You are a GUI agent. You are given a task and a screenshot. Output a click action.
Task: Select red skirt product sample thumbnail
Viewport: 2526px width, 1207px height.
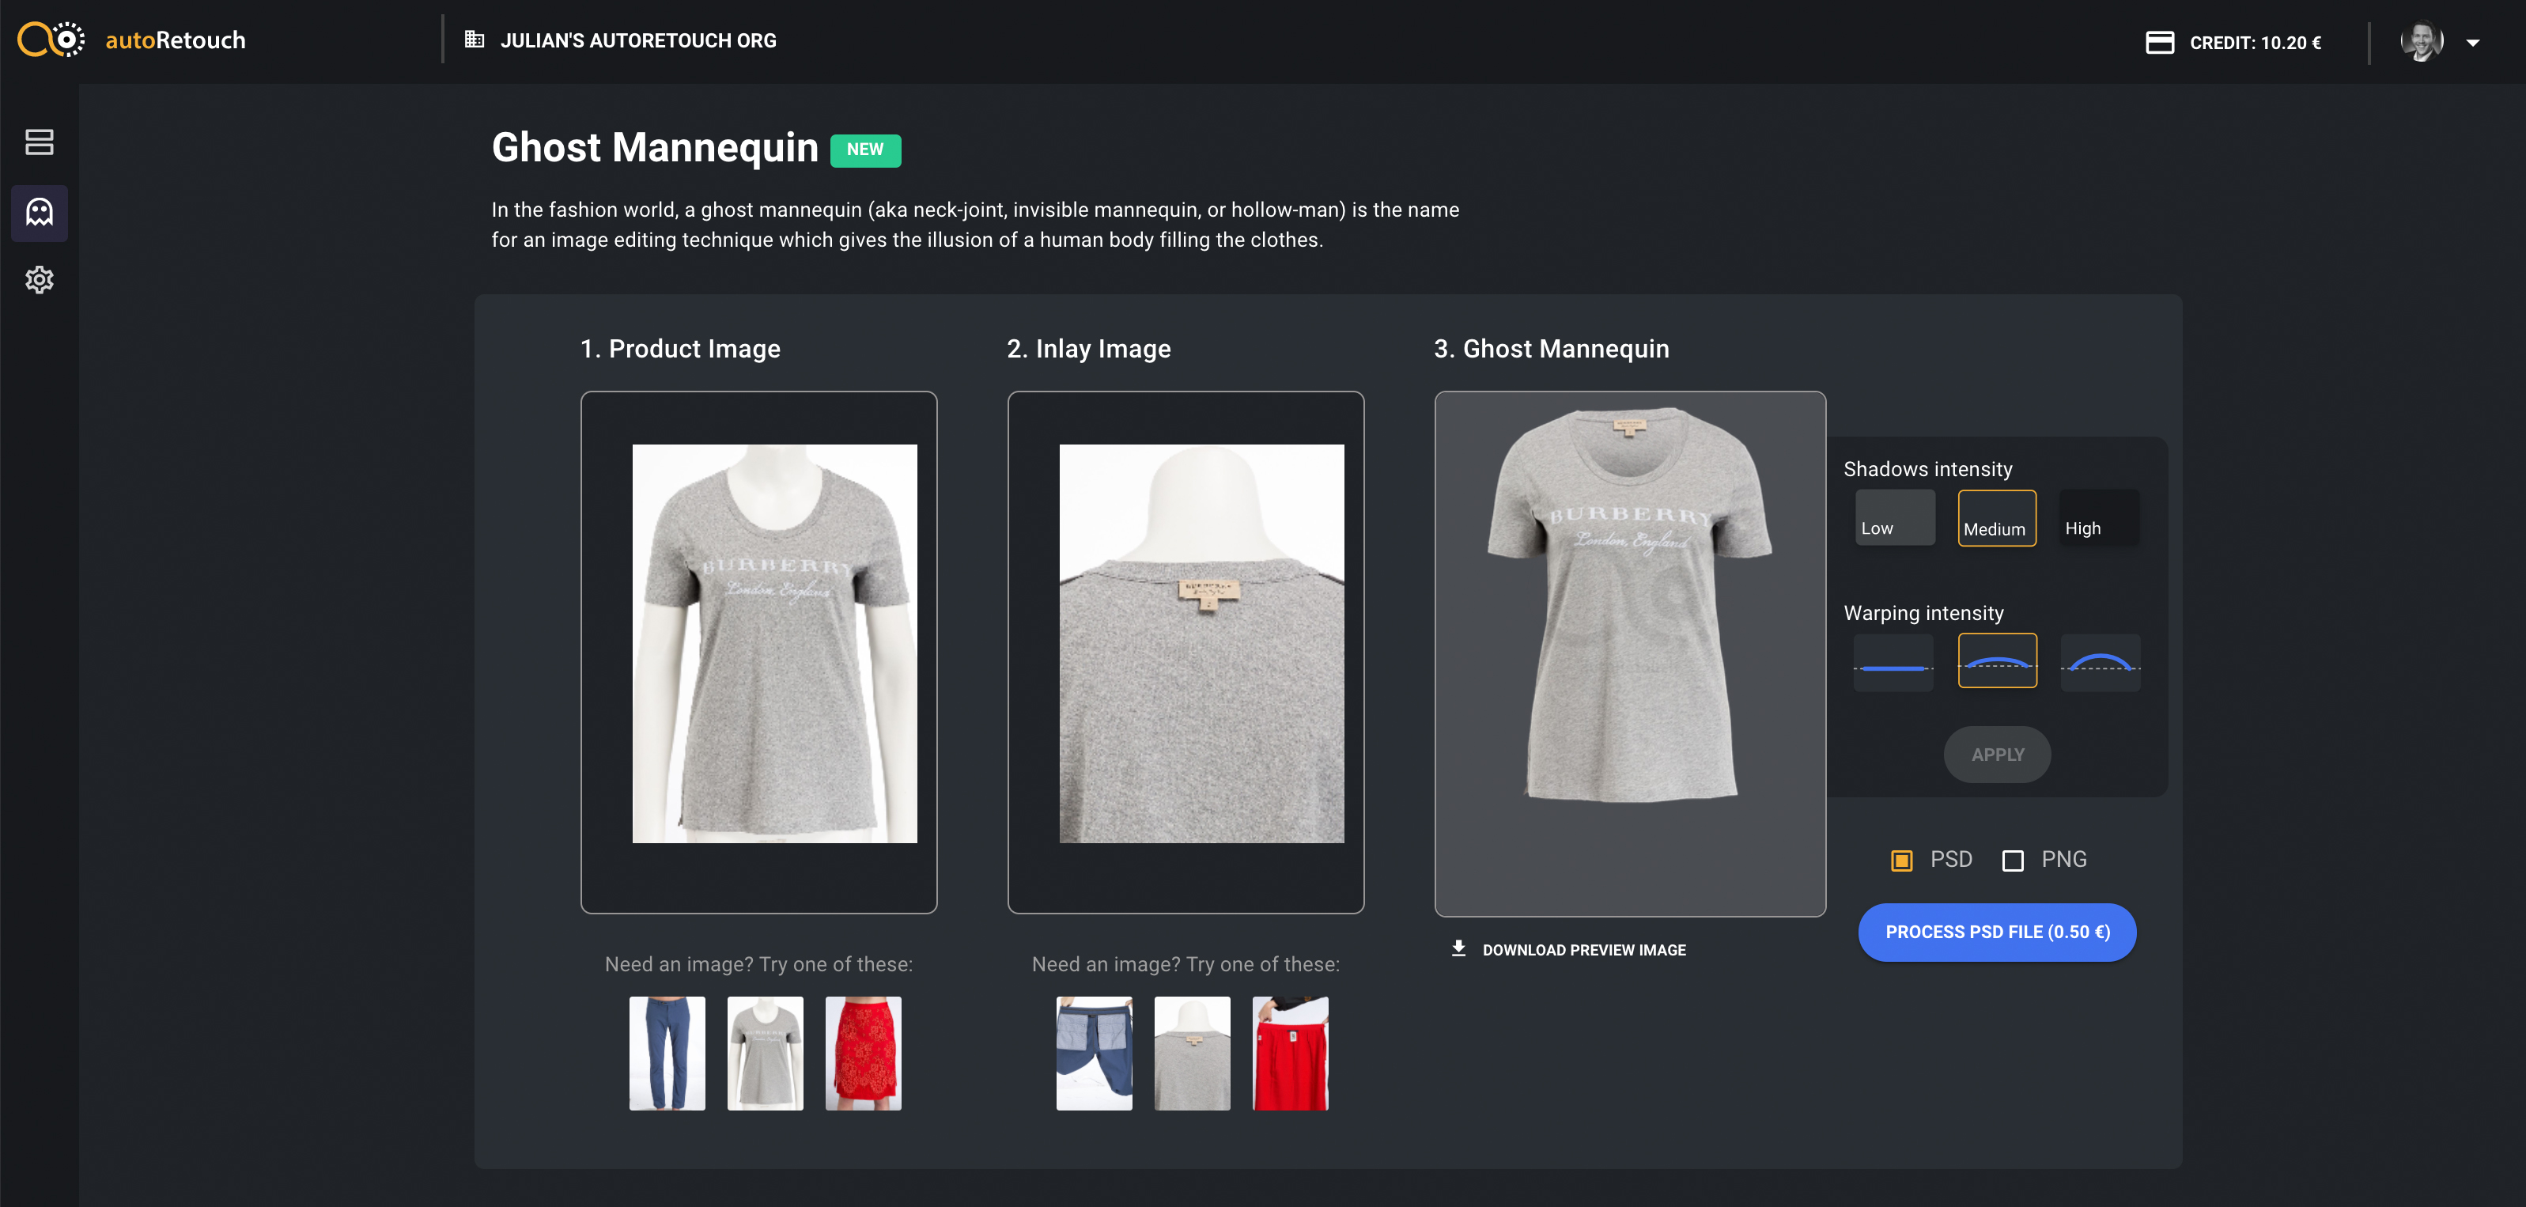863,1053
